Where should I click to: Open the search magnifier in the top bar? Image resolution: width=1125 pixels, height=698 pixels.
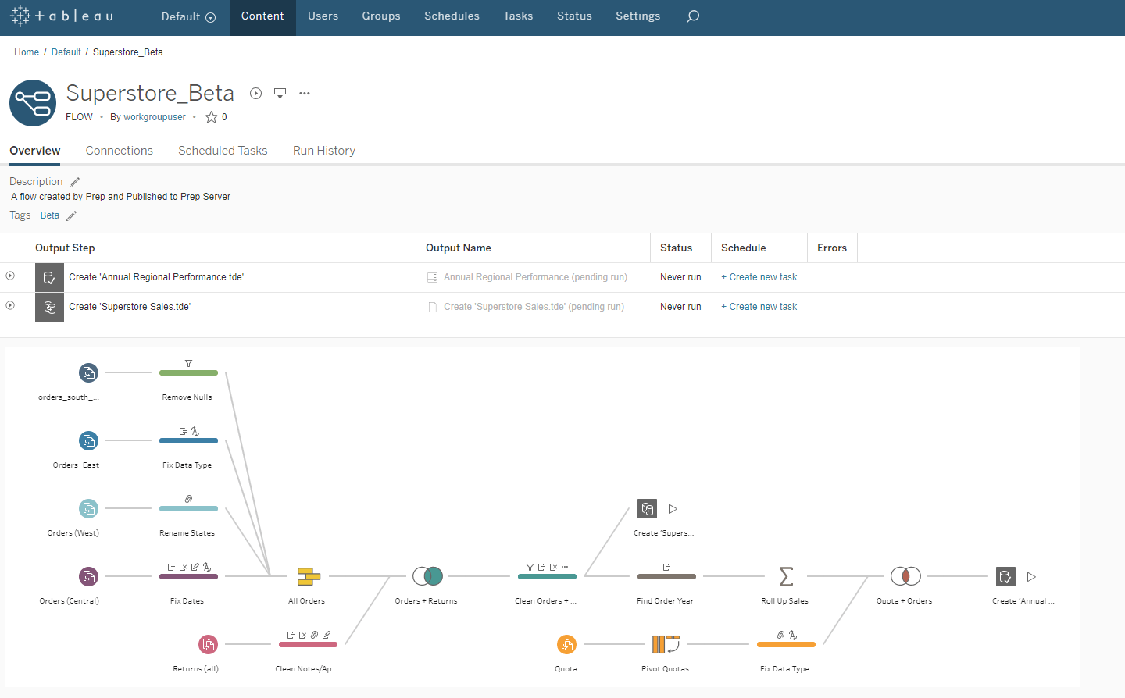pos(693,16)
